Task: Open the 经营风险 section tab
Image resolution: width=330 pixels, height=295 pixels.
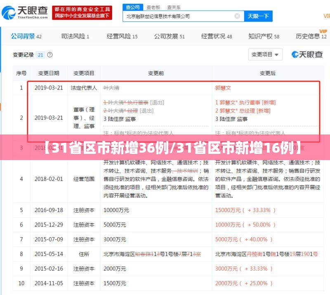Action: (x=122, y=36)
